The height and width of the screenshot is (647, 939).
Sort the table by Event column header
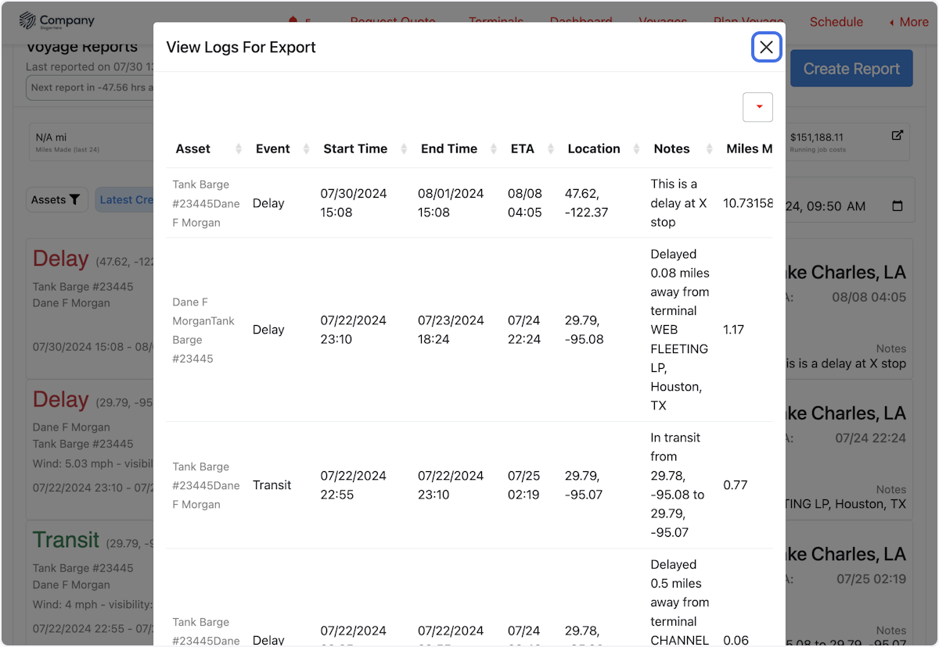click(272, 149)
